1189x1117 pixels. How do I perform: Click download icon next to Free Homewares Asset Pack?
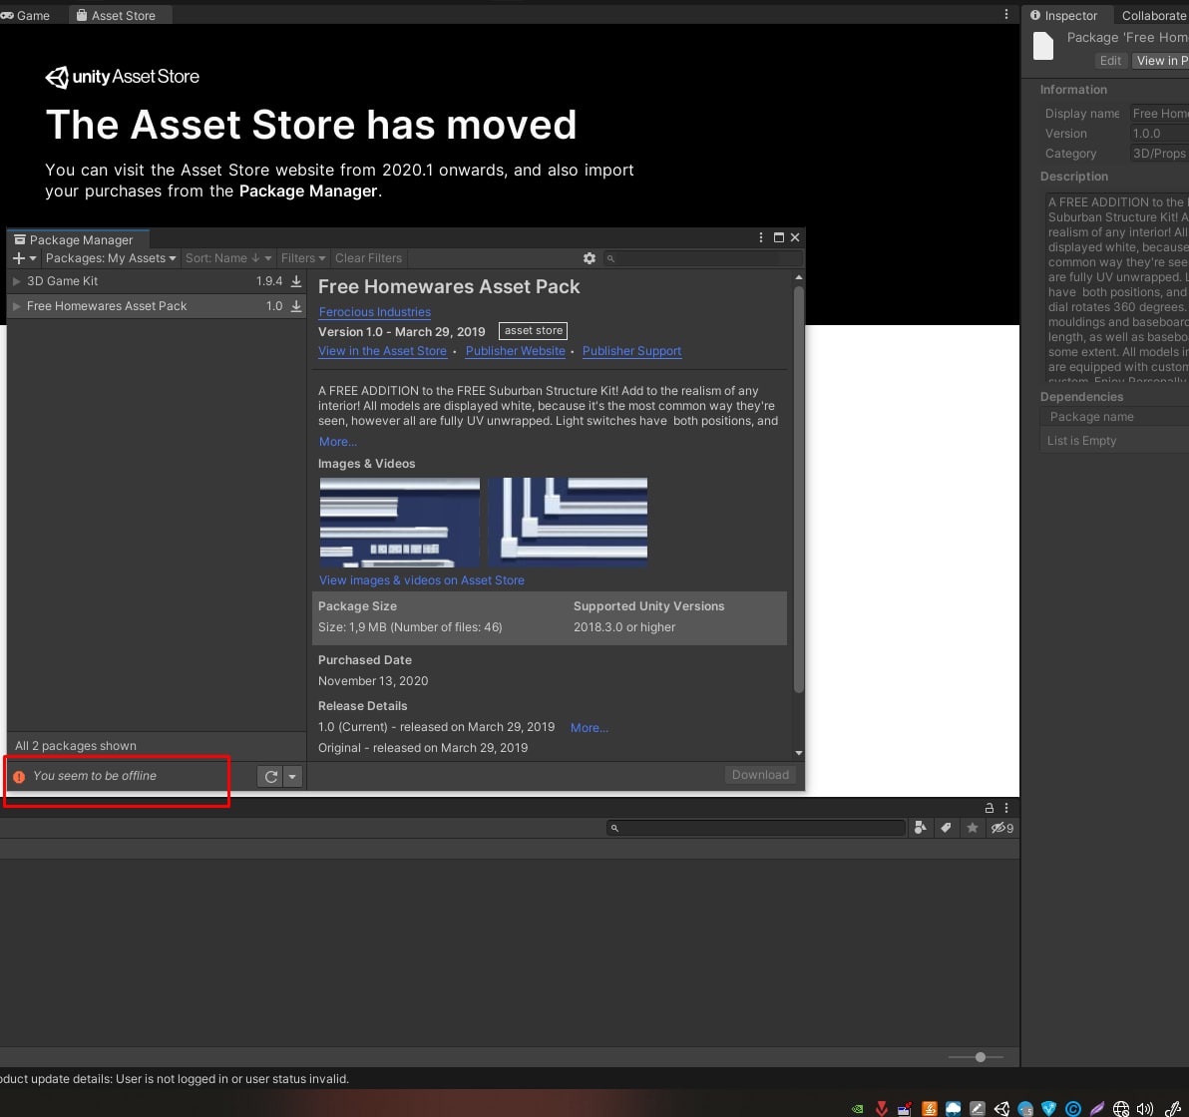[296, 306]
